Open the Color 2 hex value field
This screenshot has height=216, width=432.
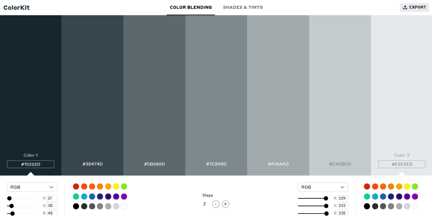tap(402, 164)
